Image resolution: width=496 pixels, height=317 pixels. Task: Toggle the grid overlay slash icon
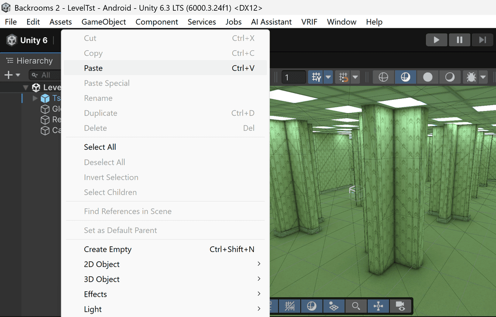[290, 306]
